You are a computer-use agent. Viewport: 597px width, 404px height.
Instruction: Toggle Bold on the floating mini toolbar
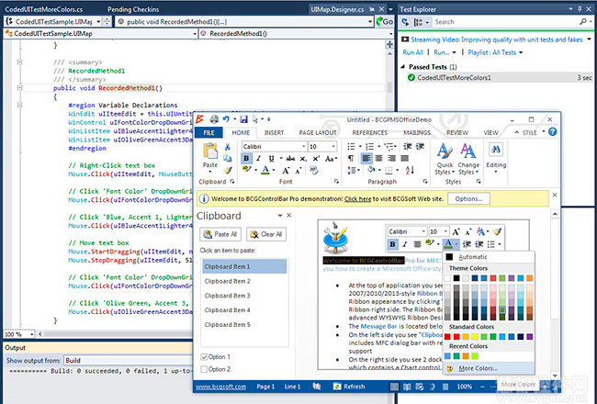coord(392,244)
